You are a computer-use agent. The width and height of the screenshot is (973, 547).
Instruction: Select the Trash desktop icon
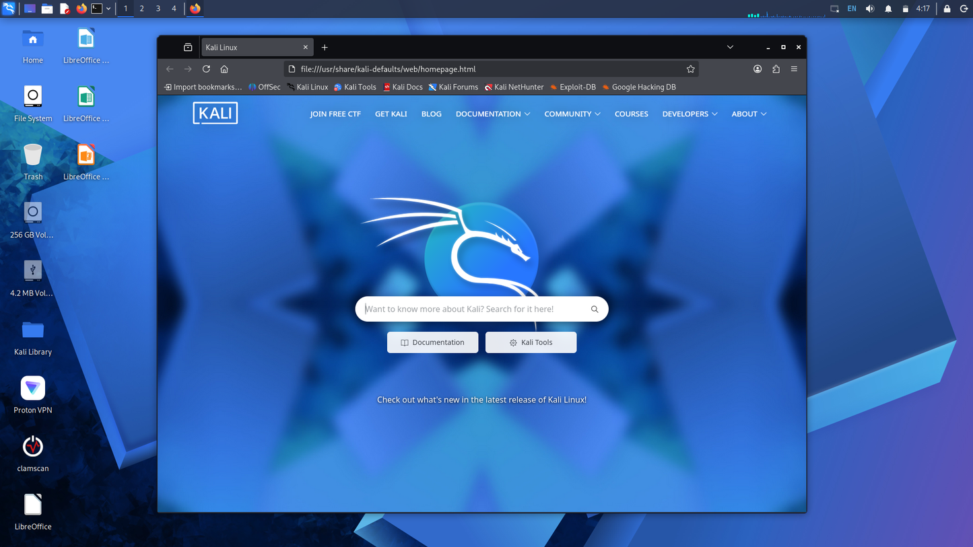(32, 163)
